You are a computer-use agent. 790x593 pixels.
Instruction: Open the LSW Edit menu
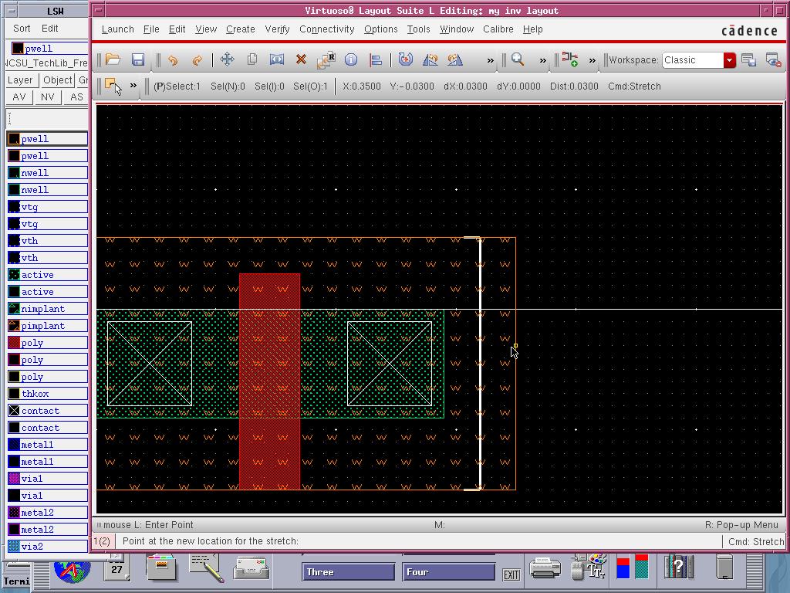49,29
